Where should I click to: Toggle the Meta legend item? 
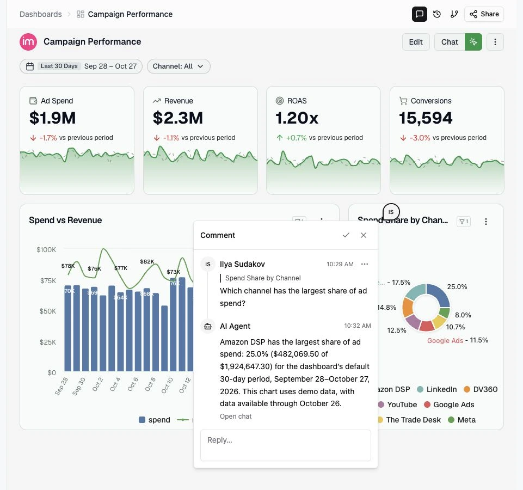tap(462, 420)
